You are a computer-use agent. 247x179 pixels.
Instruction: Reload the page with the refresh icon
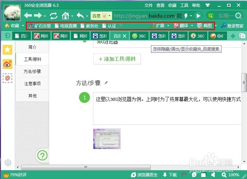[54, 16]
